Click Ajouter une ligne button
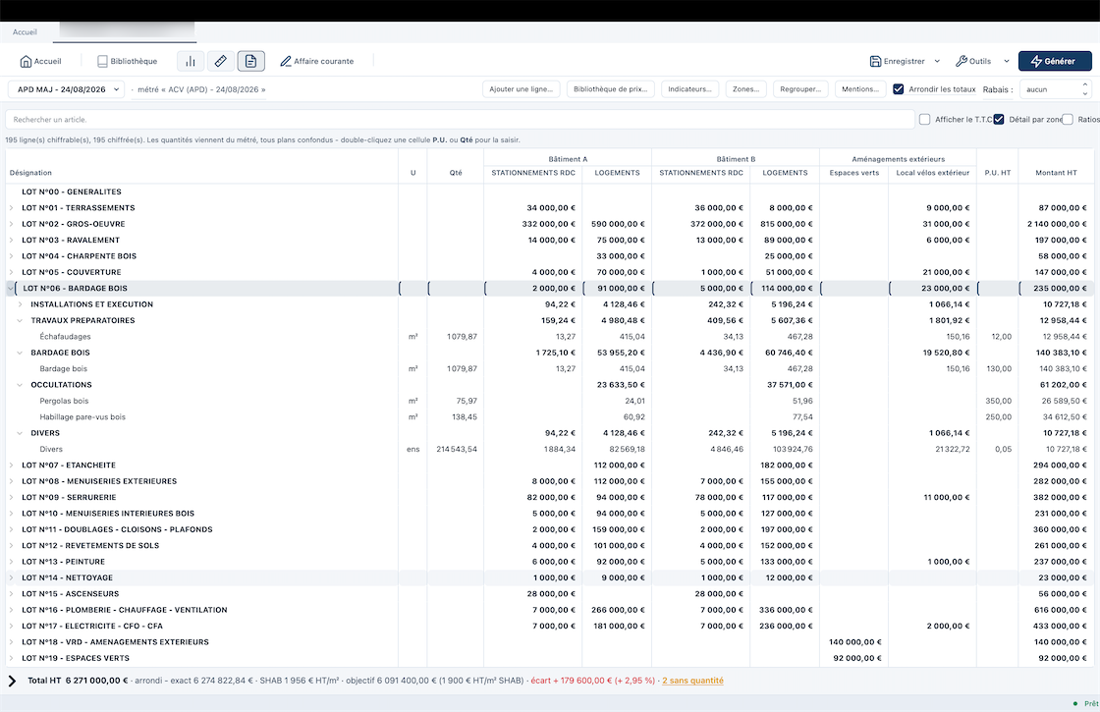The height and width of the screenshot is (712, 1100). (521, 89)
